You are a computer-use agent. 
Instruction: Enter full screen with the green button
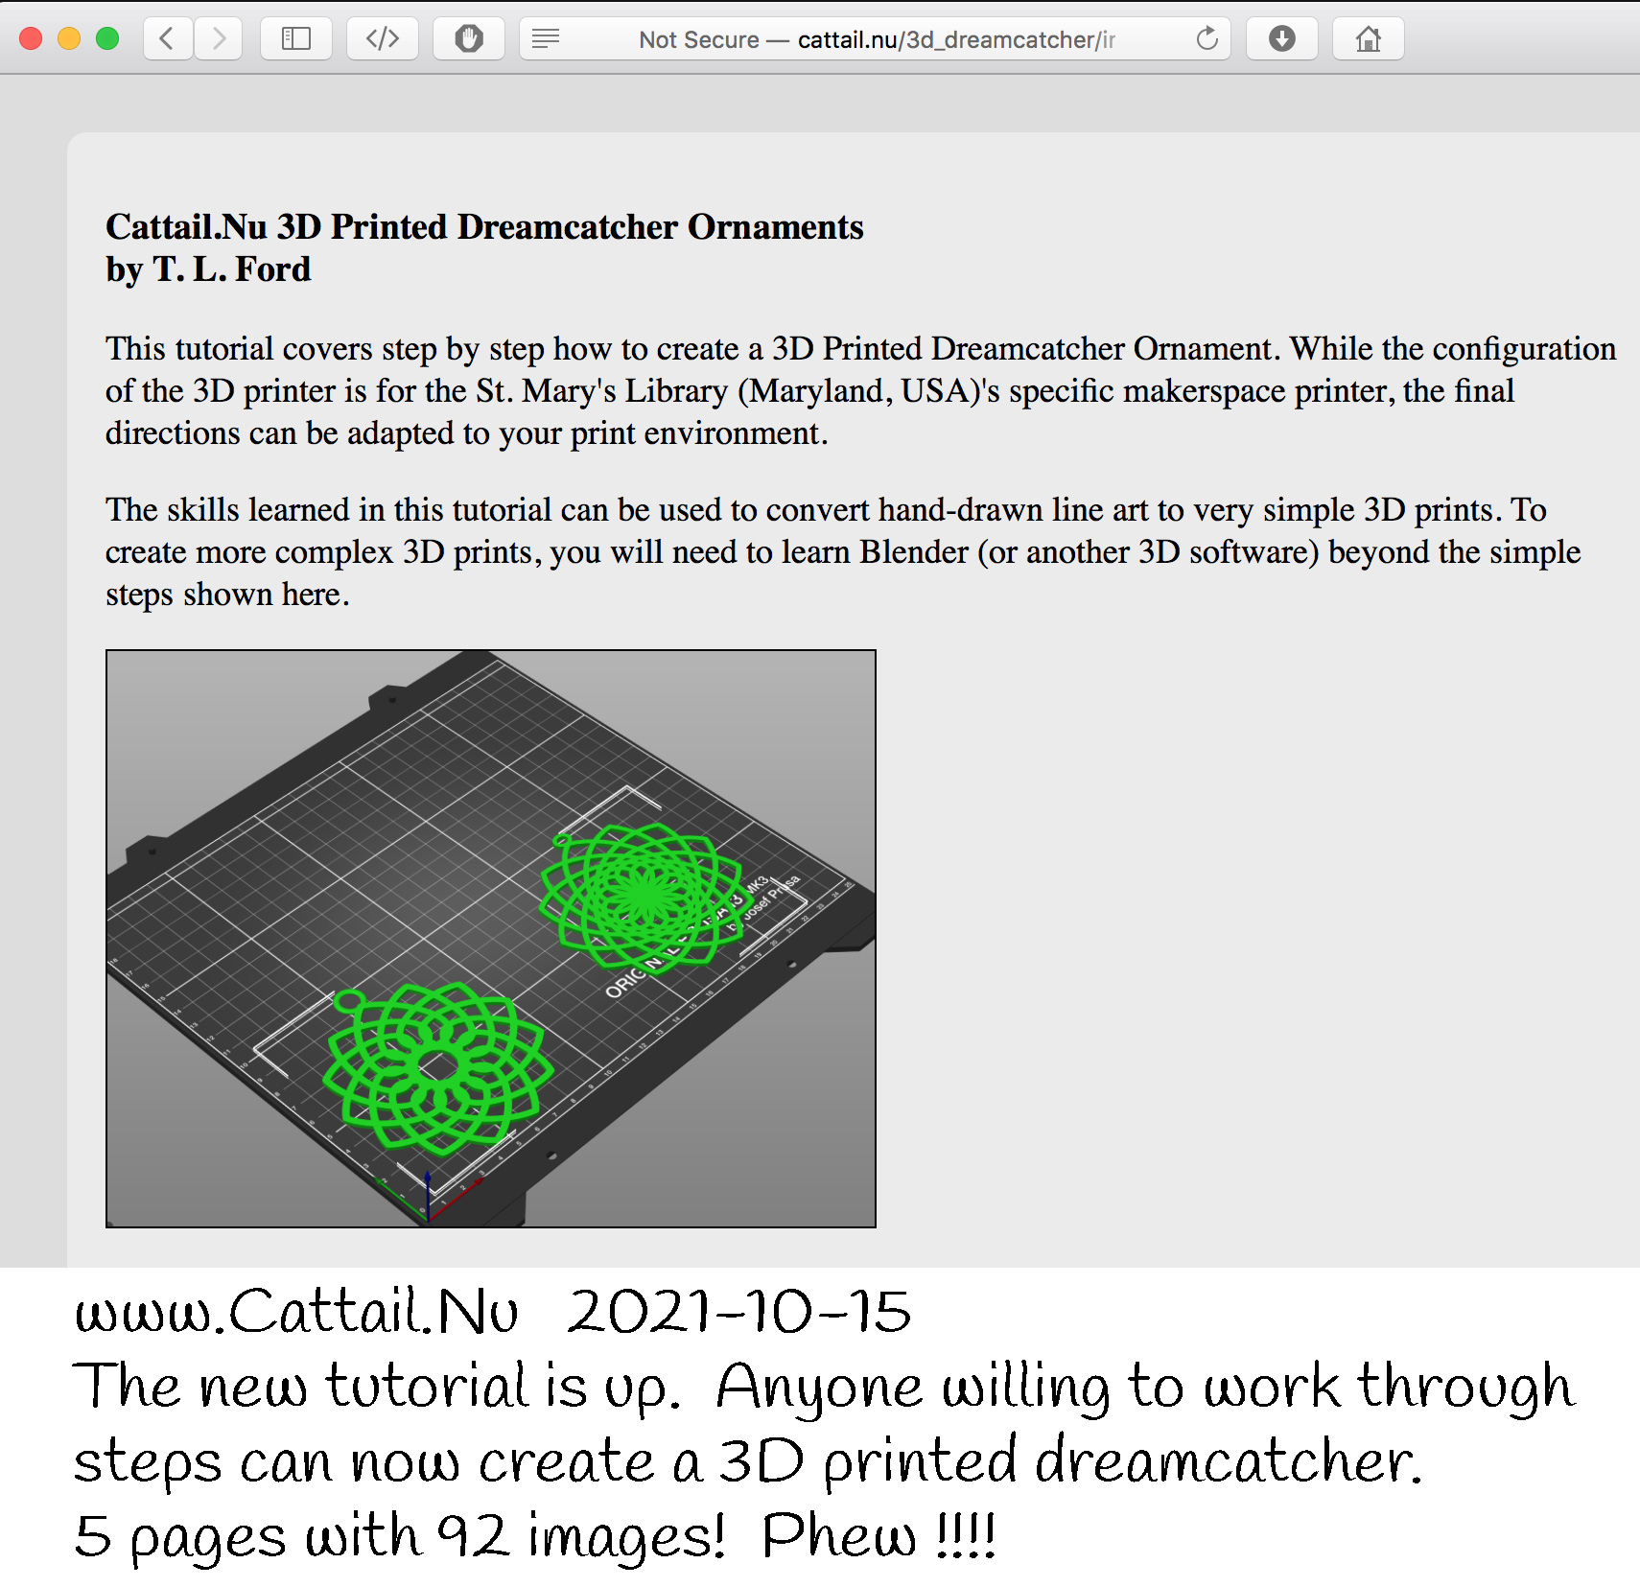coord(107,38)
